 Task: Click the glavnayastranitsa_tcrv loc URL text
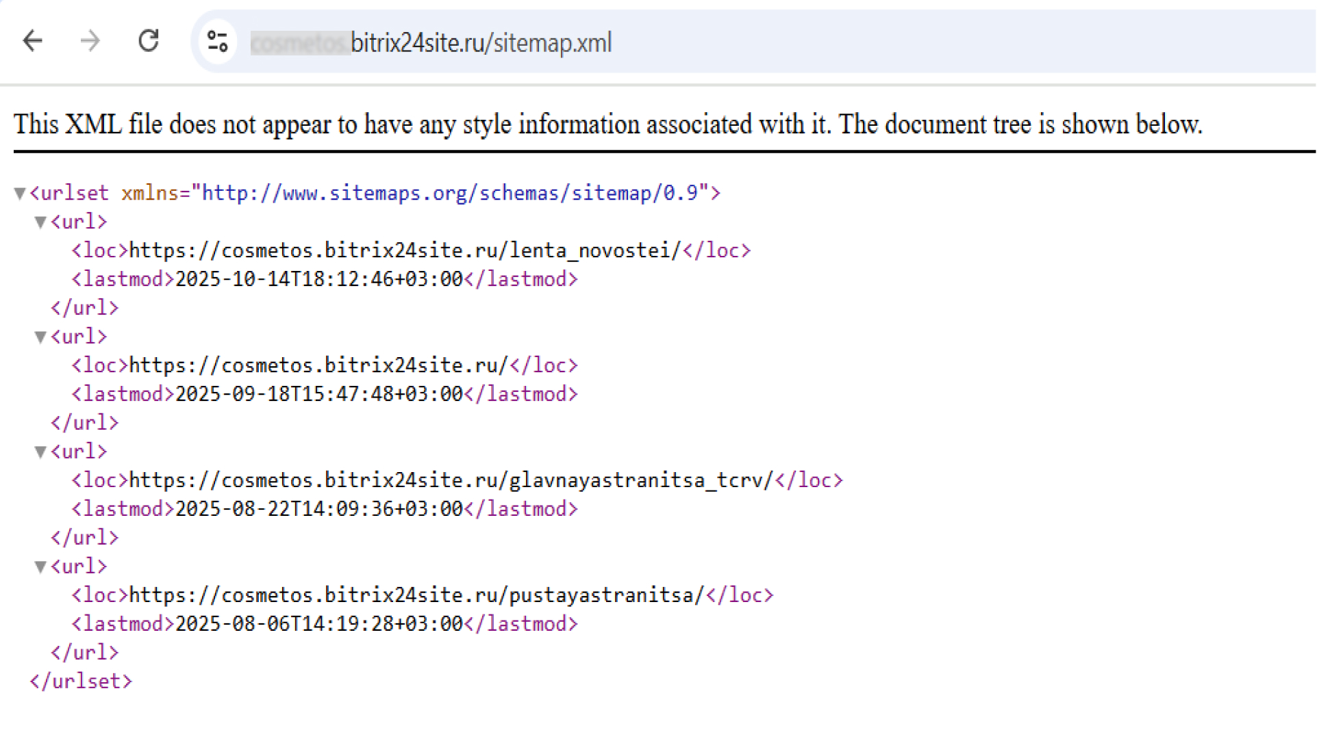pyautogui.click(x=451, y=481)
